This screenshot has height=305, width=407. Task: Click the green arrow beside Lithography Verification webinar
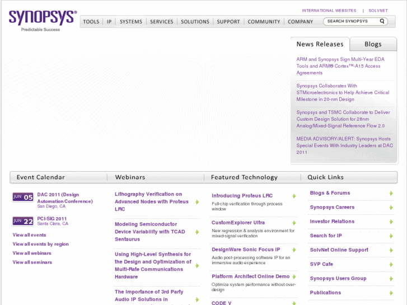pyautogui.click(x=197, y=202)
